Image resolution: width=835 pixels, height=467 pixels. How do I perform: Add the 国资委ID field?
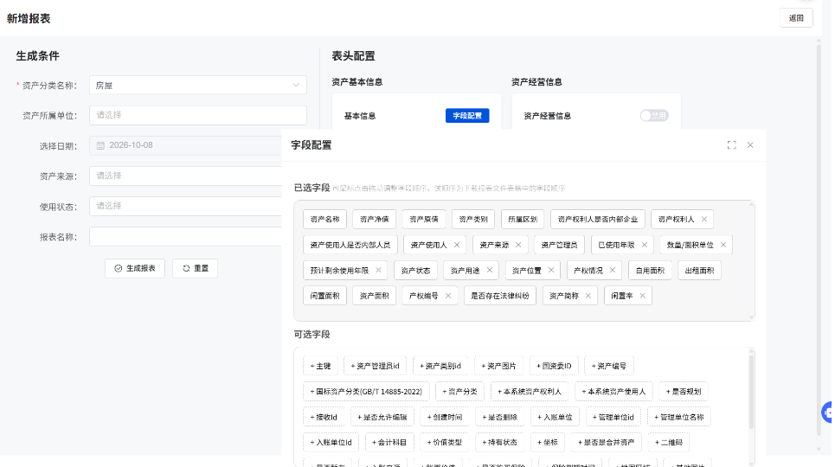click(554, 366)
